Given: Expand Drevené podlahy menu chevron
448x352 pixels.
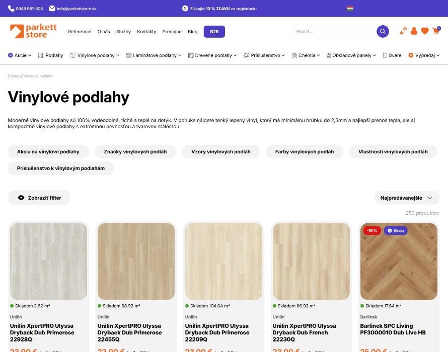Looking at the screenshot, I should pos(235,56).
